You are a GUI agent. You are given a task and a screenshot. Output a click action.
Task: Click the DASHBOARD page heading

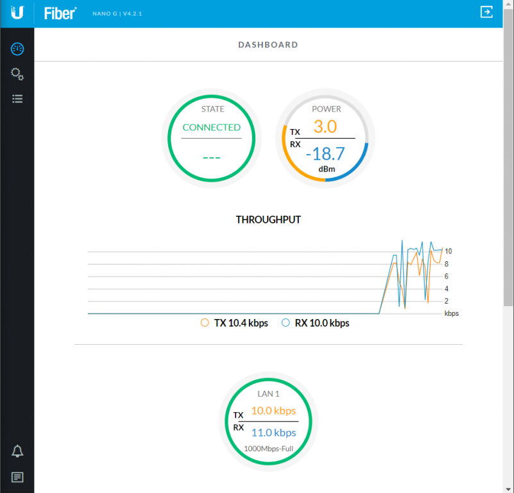point(268,45)
